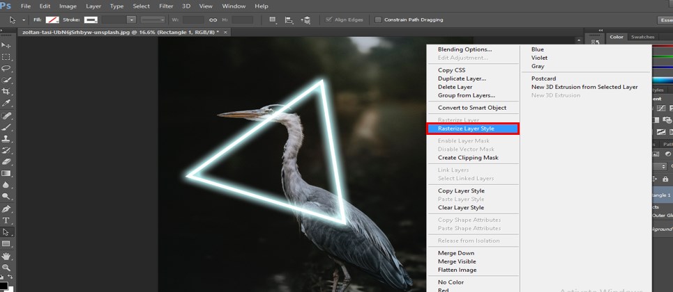Close the zoltan-tasi document tab
Viewport: 673px width, 292px height.
[x=225, y=32]
